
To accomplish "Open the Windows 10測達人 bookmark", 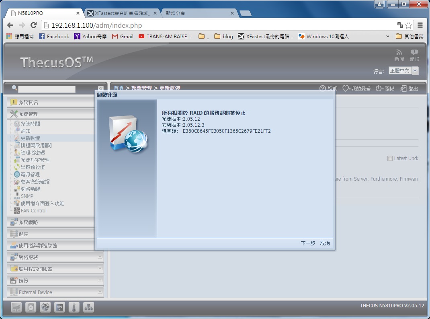I will pos(324,36).
